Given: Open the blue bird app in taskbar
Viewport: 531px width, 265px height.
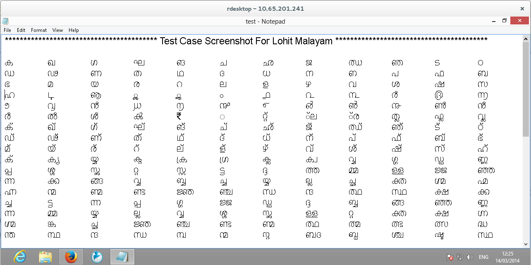Looking at the screenshot, I should (96, 257).
